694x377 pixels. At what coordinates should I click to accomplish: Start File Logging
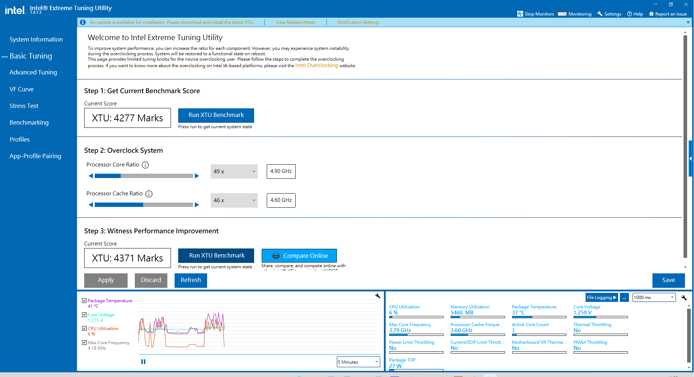pyautogui.click(x=601, y=298)
